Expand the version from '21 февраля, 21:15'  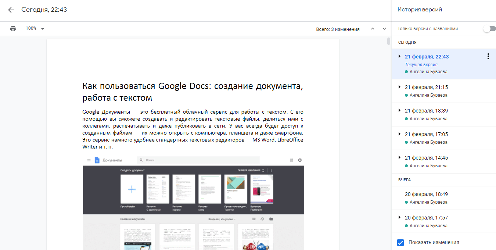click(x=399, y=87)
